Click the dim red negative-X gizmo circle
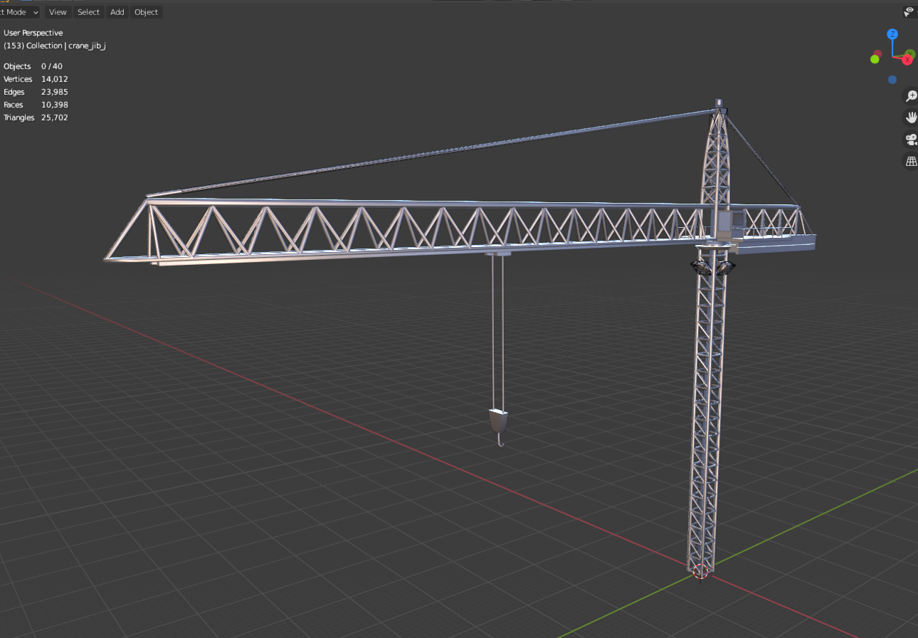The height and width of the screenshot is (638, 918). 878,53
